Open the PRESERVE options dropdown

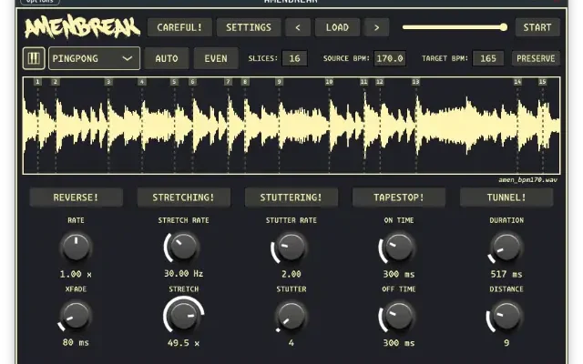[x=536, y=58]
